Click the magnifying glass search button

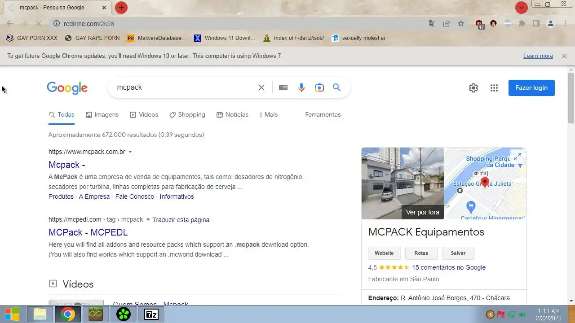(x=336, y=87)
